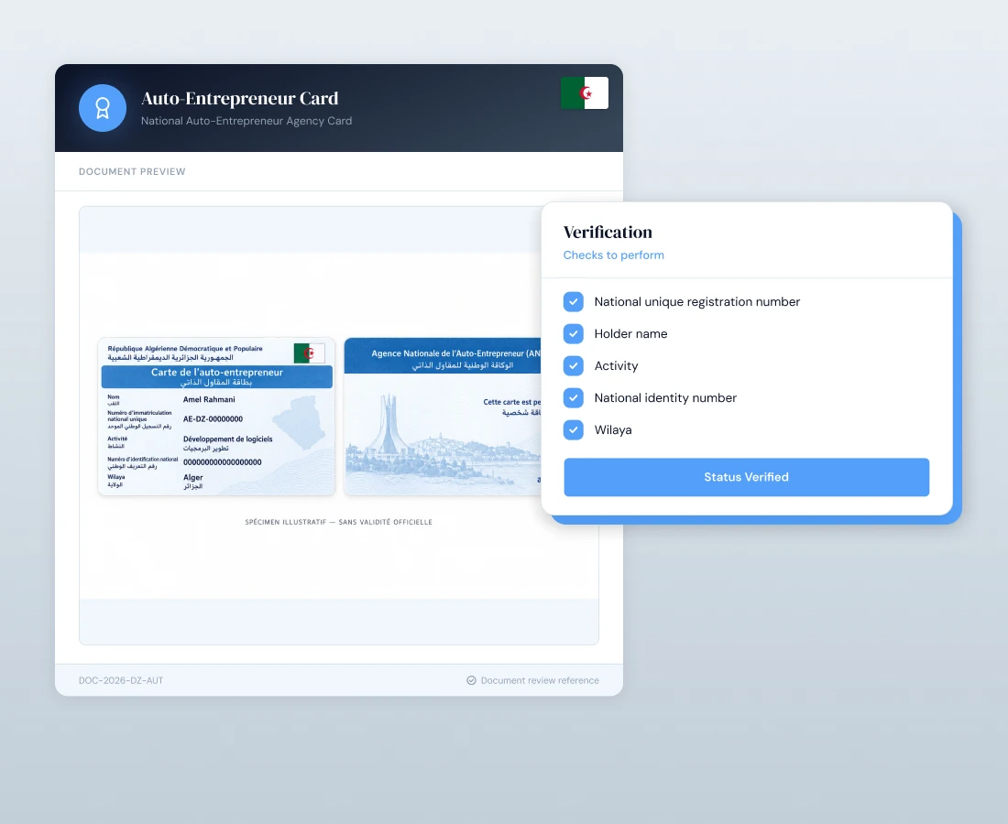The image size is (1008, 824).
Task: Click the small flag on the specimen card
Action: [x=309, y=353]
